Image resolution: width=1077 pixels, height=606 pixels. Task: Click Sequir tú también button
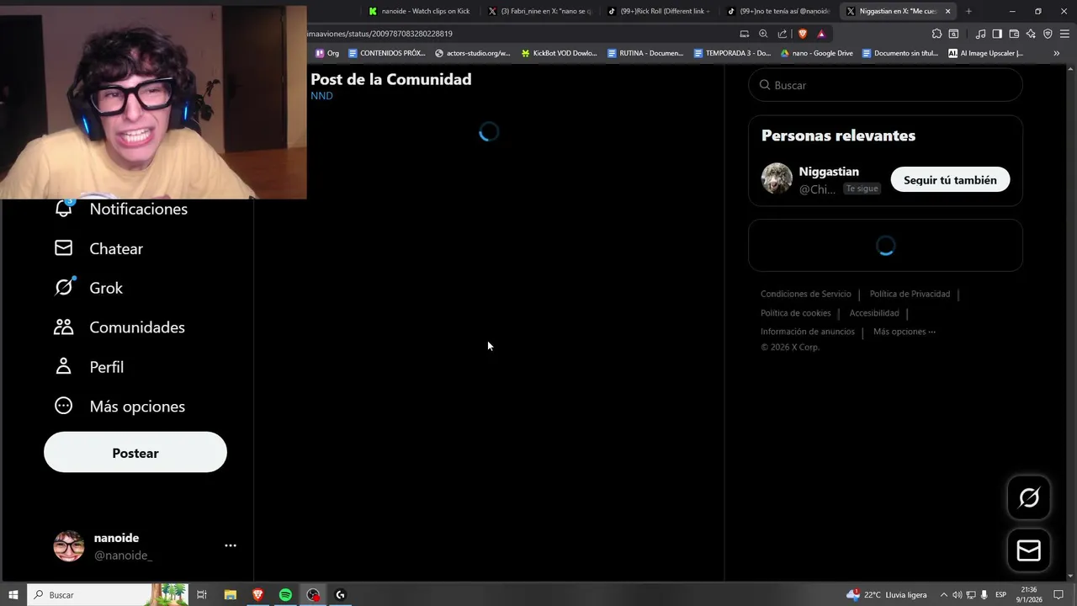point(950,180)
